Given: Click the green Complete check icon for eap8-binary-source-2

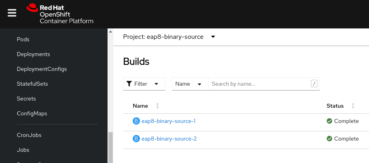Looking at the screenshot, I should (x=329, y=139).
